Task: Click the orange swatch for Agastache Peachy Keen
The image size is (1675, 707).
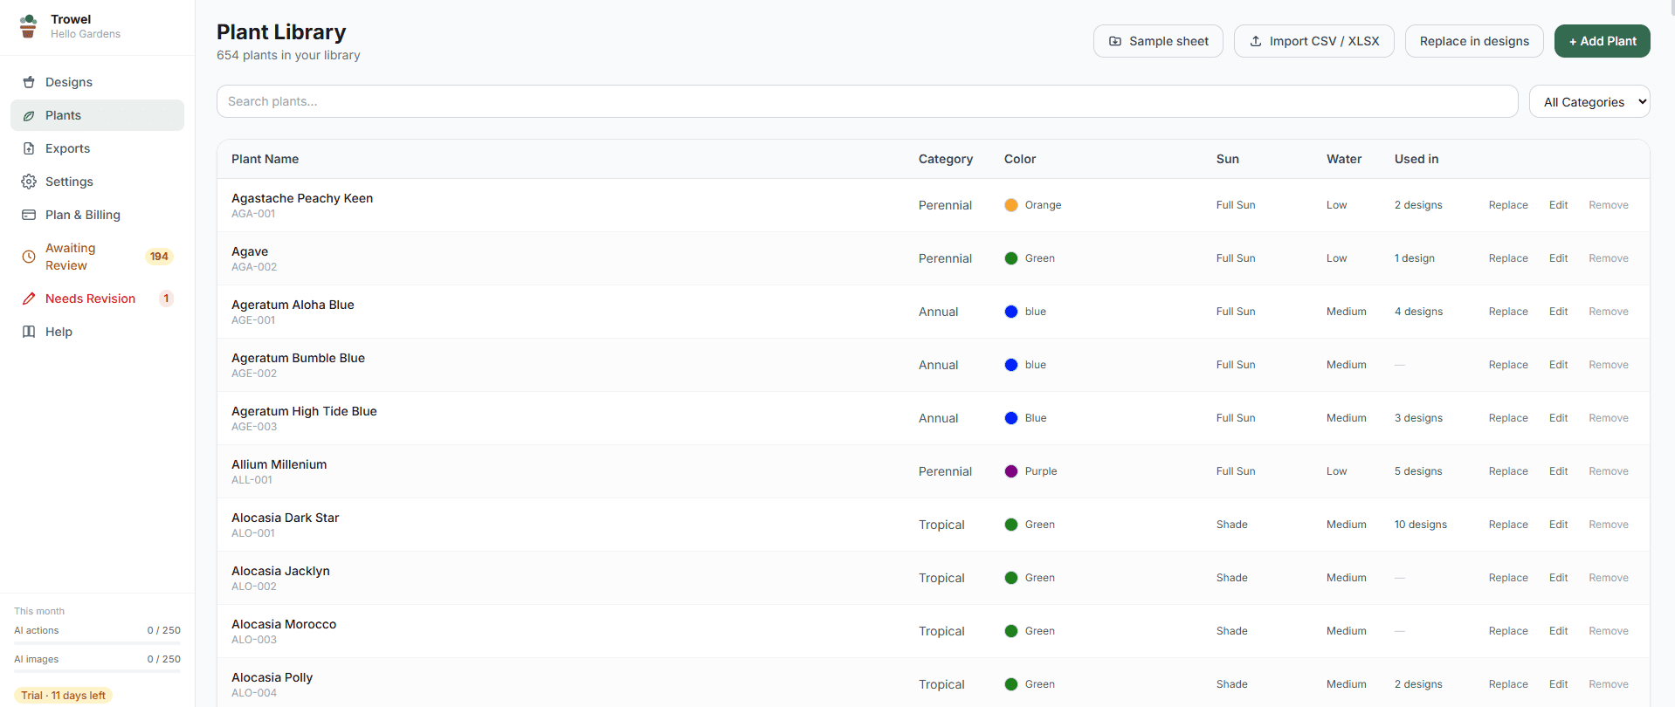Action: 1011,205
